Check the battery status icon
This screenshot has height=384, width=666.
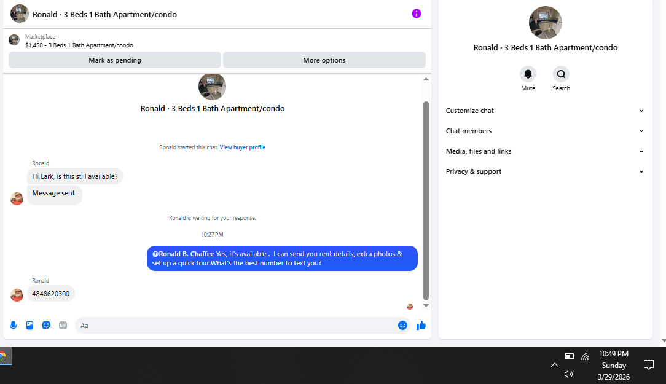pos(570,356)
